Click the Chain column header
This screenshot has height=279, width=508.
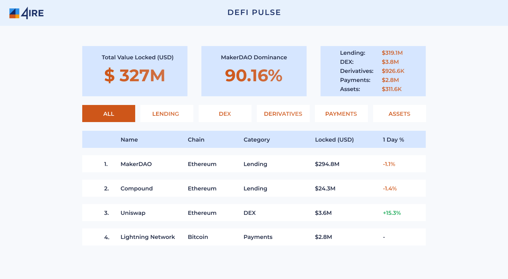point(196,139)
